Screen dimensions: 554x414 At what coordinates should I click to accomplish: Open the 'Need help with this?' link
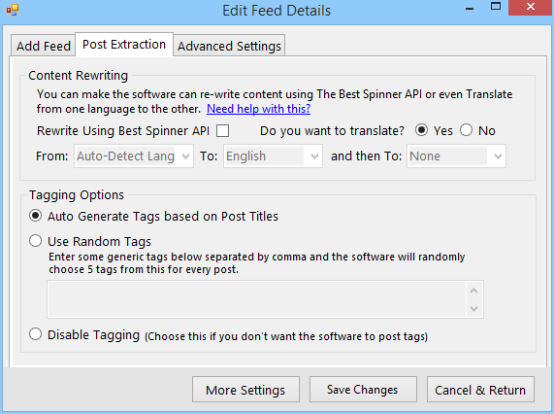tap(259, 109)
